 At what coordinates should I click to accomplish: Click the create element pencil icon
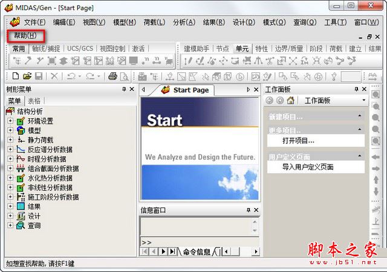[x=188, y=60]
